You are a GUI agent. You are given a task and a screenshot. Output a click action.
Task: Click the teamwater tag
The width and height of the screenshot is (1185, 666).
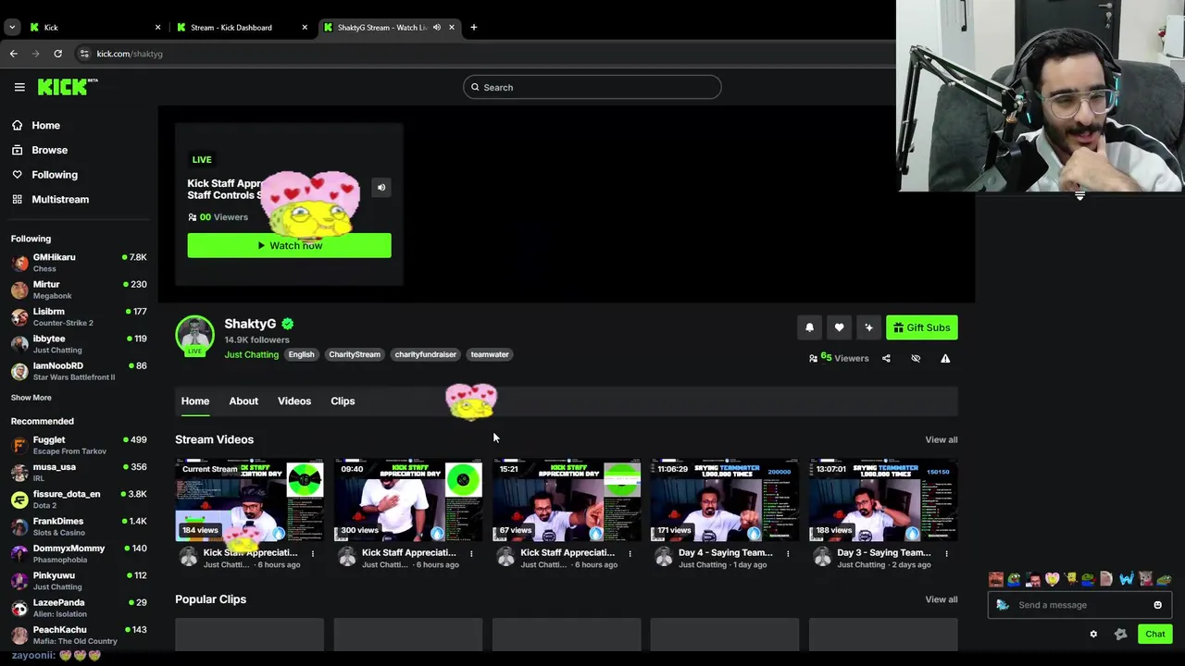[490, 354]
